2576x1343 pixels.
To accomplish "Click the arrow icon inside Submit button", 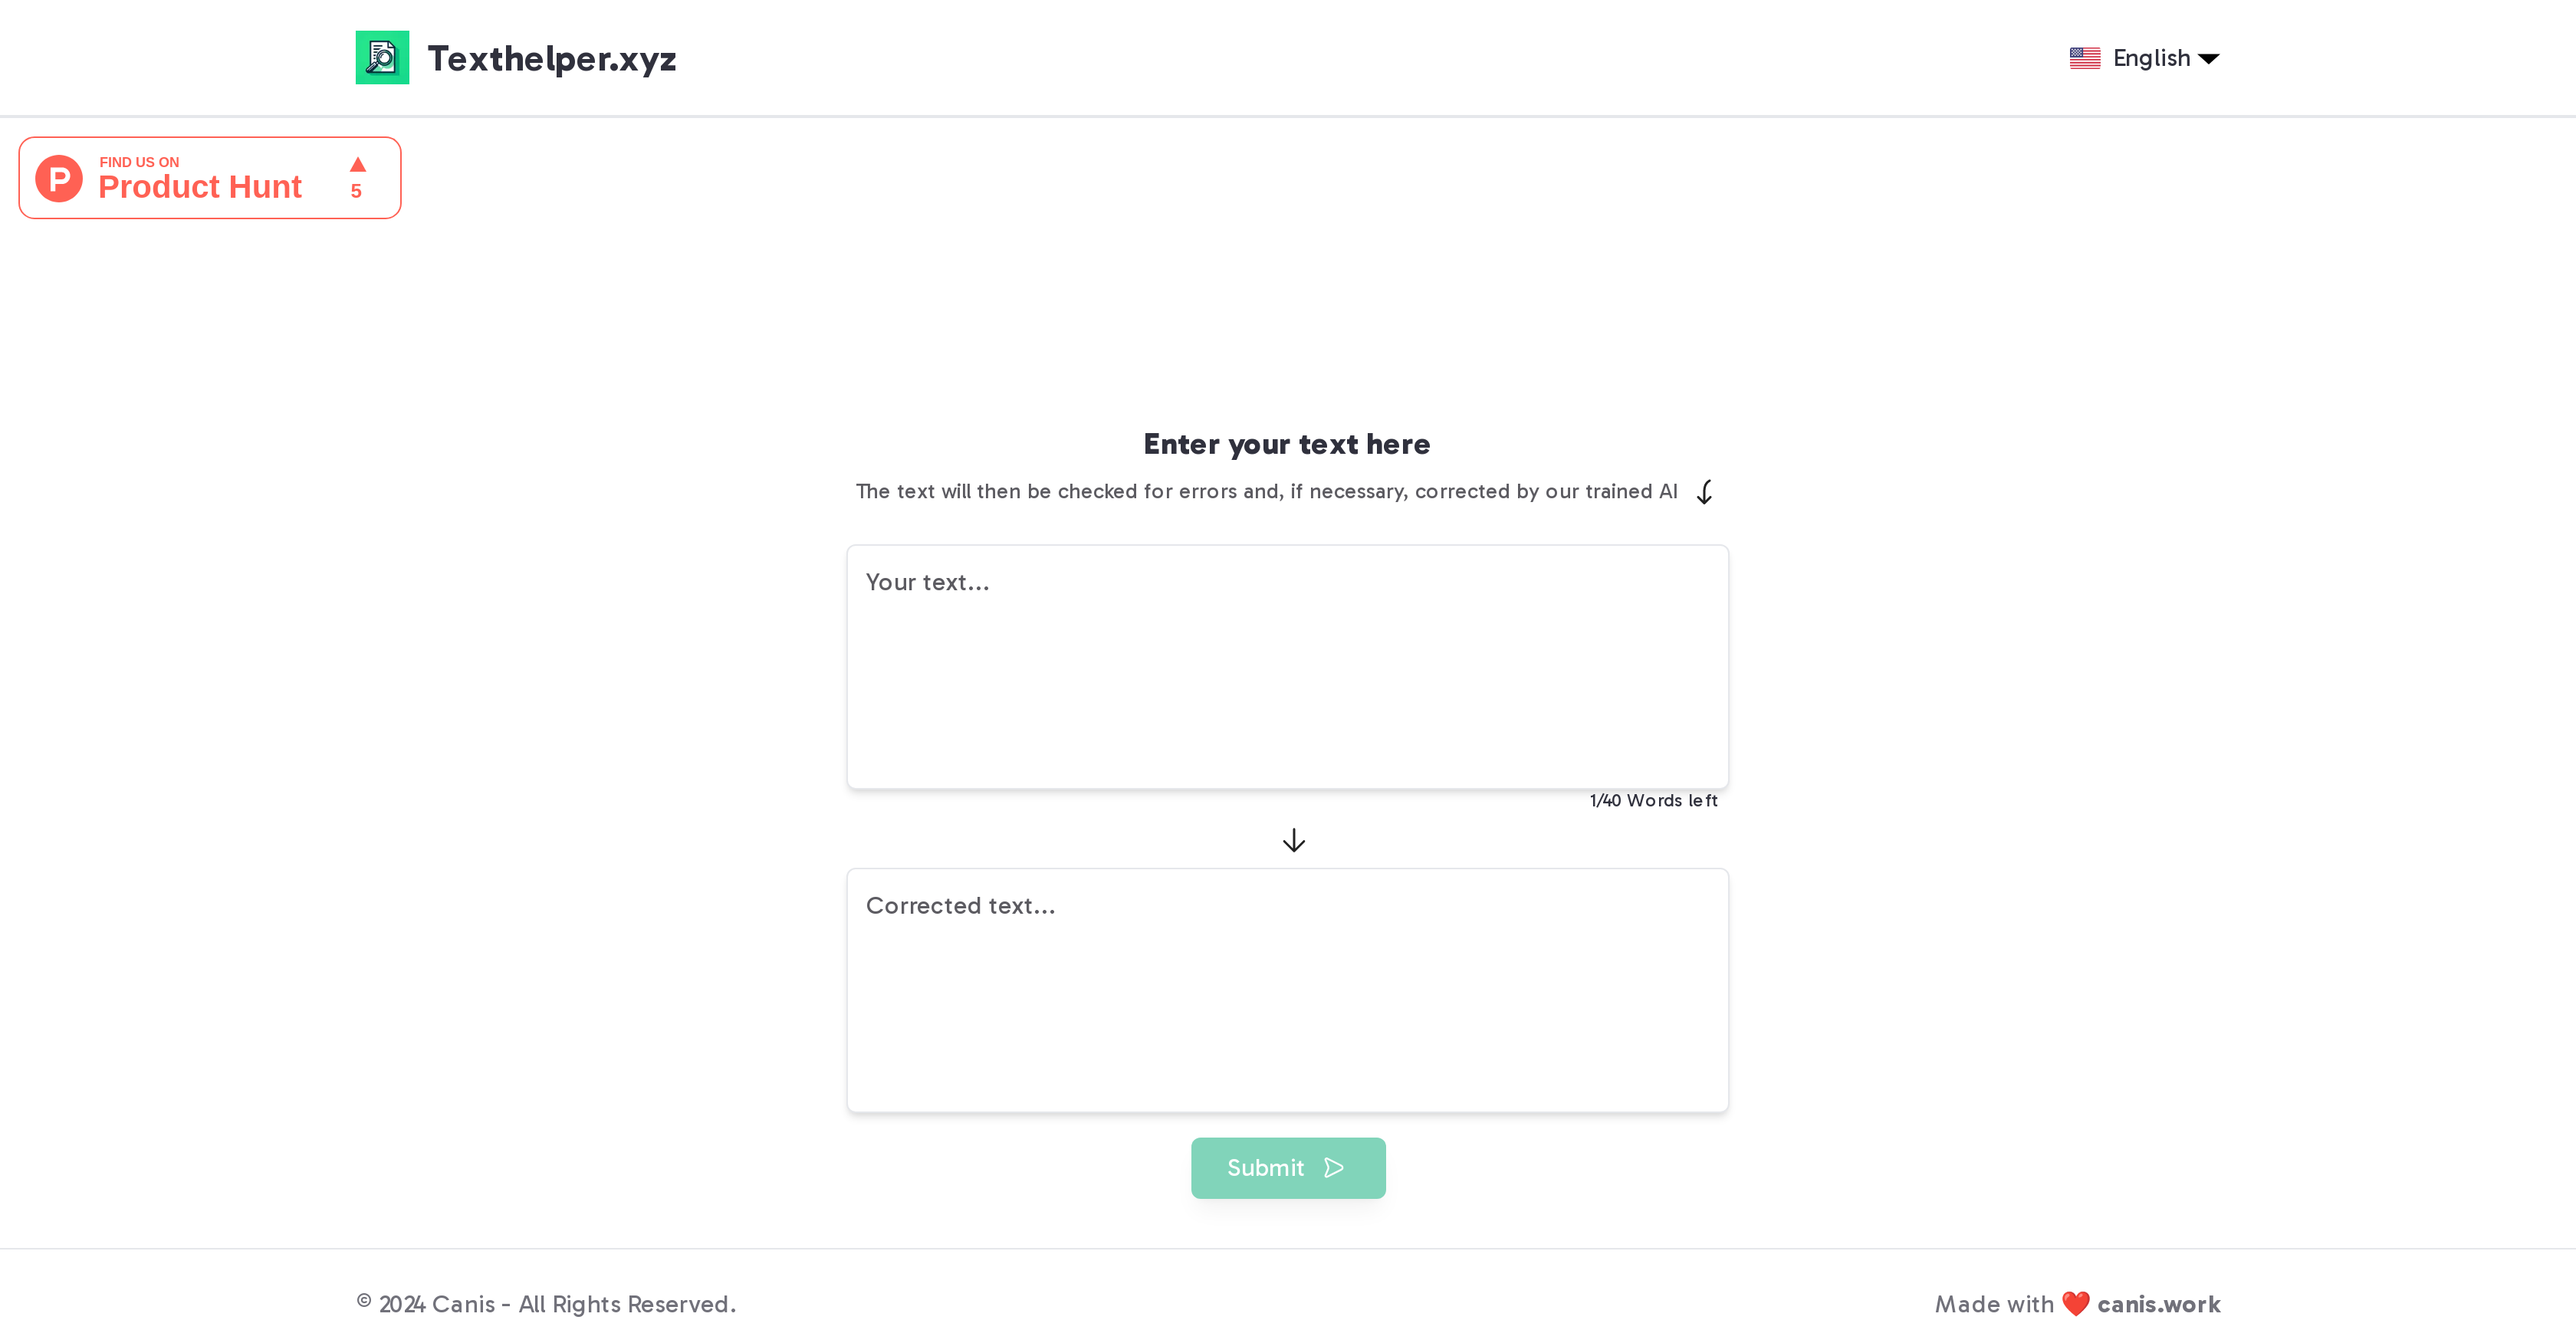I will pos(1333,1167).
